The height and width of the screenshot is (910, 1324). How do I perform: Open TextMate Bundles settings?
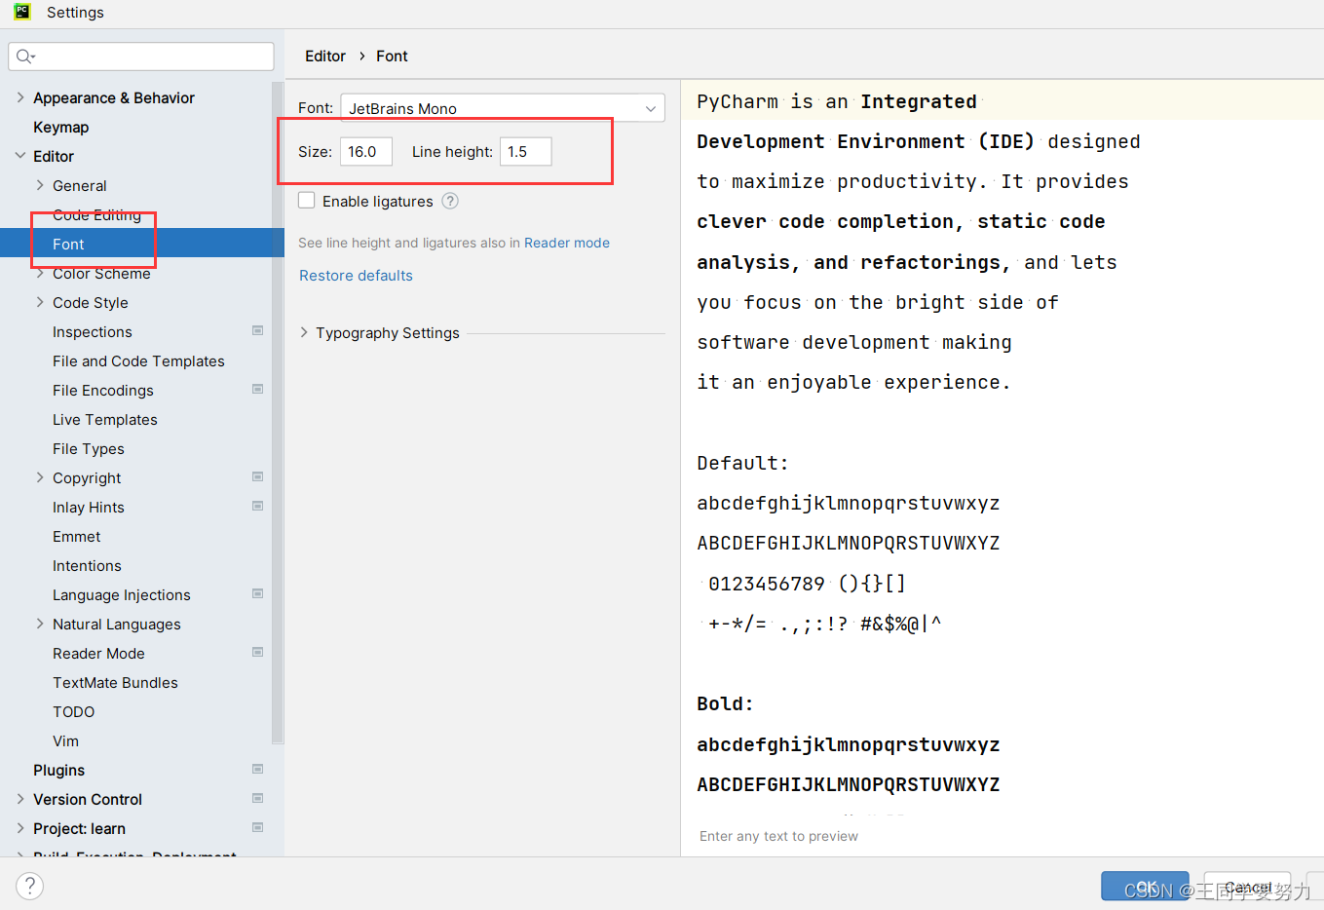[115, 682]
